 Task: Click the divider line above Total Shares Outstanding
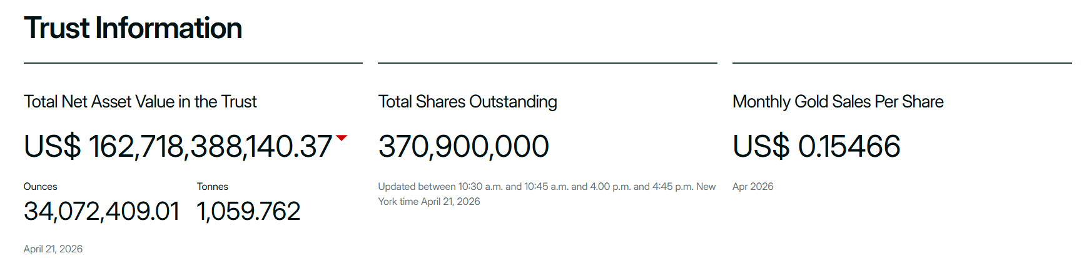click(x=547, y=63)
